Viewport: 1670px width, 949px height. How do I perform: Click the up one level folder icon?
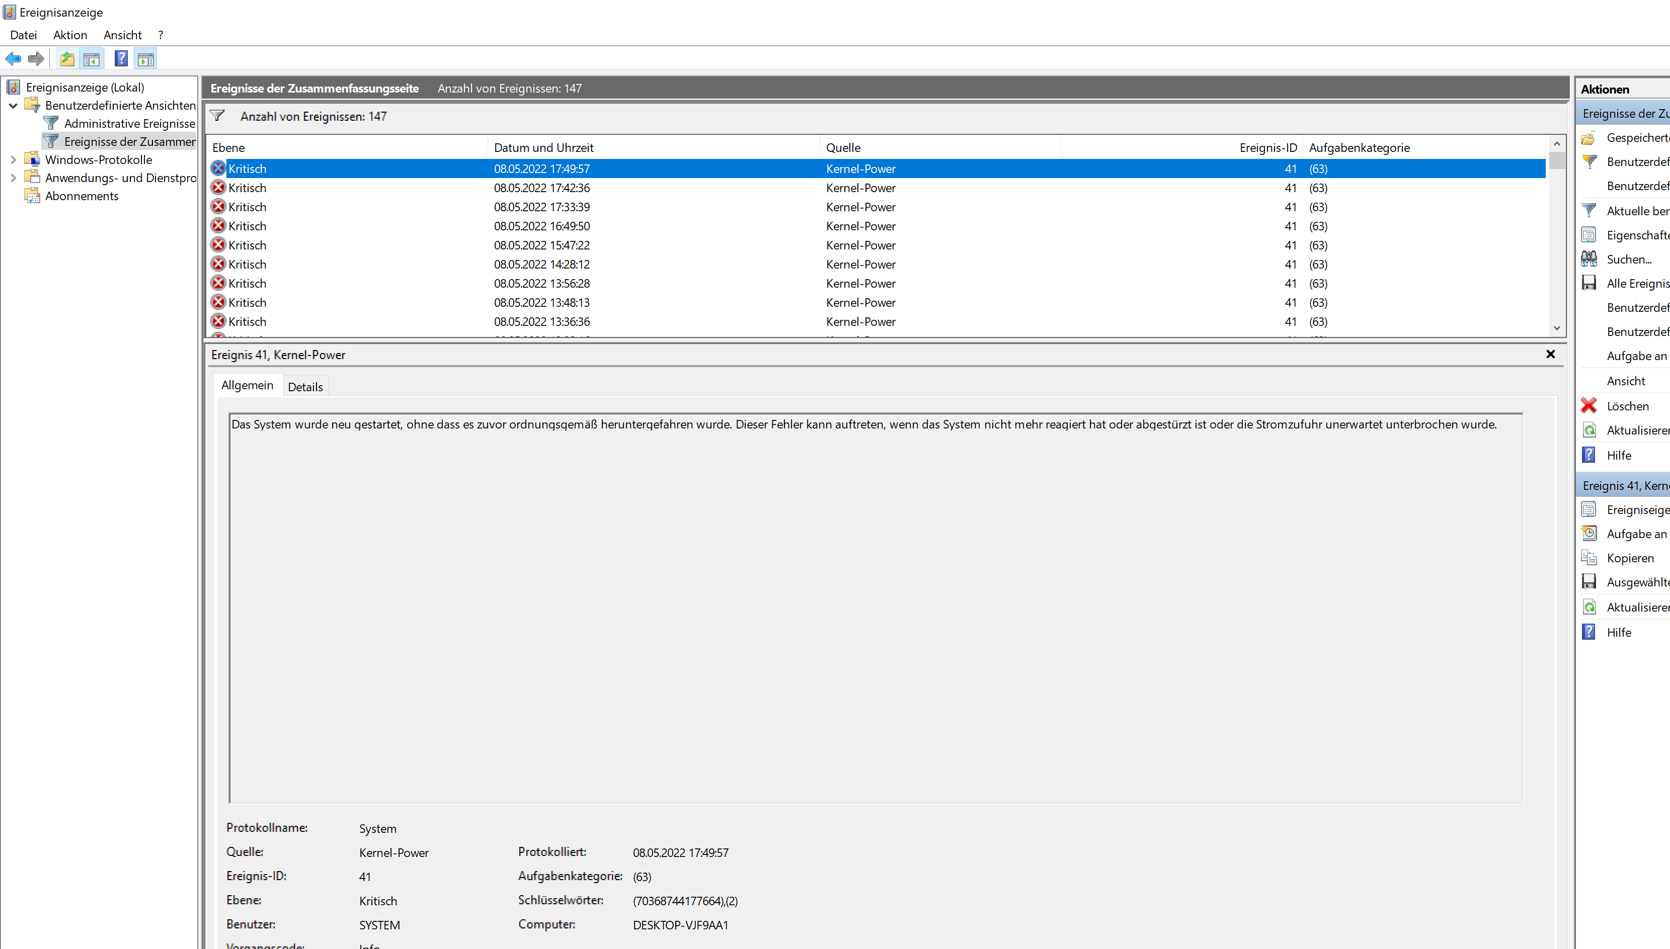[x=67, y=59]
